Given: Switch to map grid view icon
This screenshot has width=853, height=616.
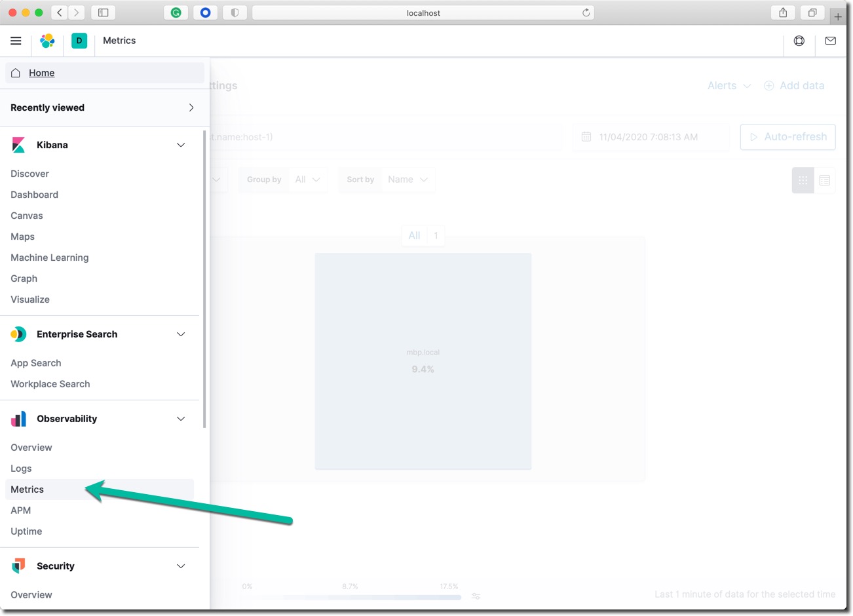Looking at the screenshot, I should click(803, 180).
